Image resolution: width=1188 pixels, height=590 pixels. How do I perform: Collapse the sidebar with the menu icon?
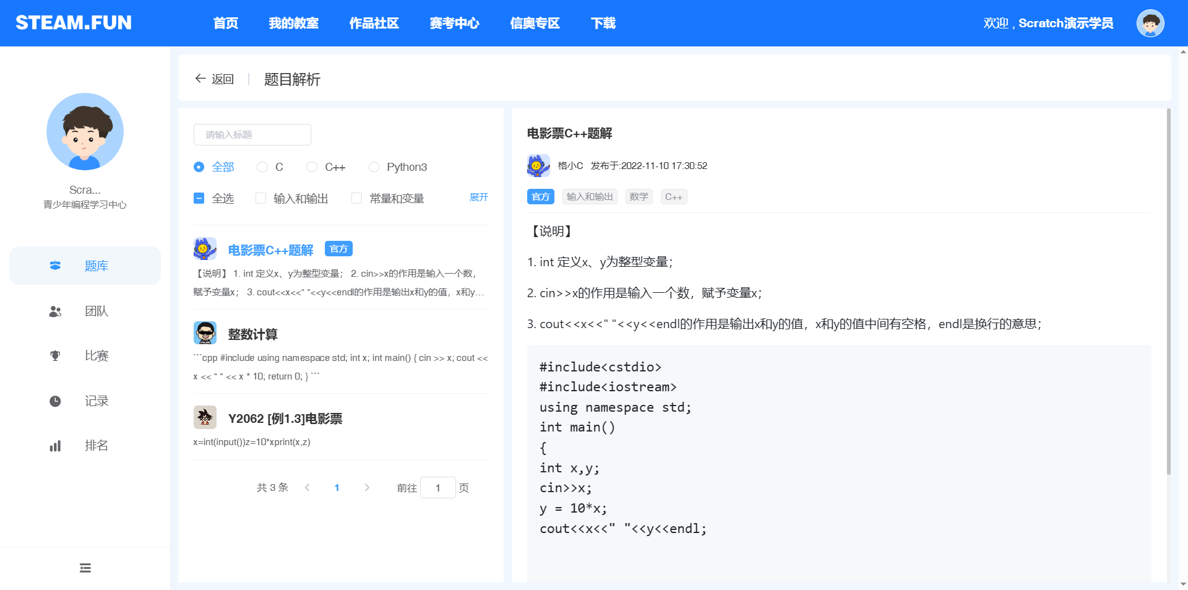point(85,568)
